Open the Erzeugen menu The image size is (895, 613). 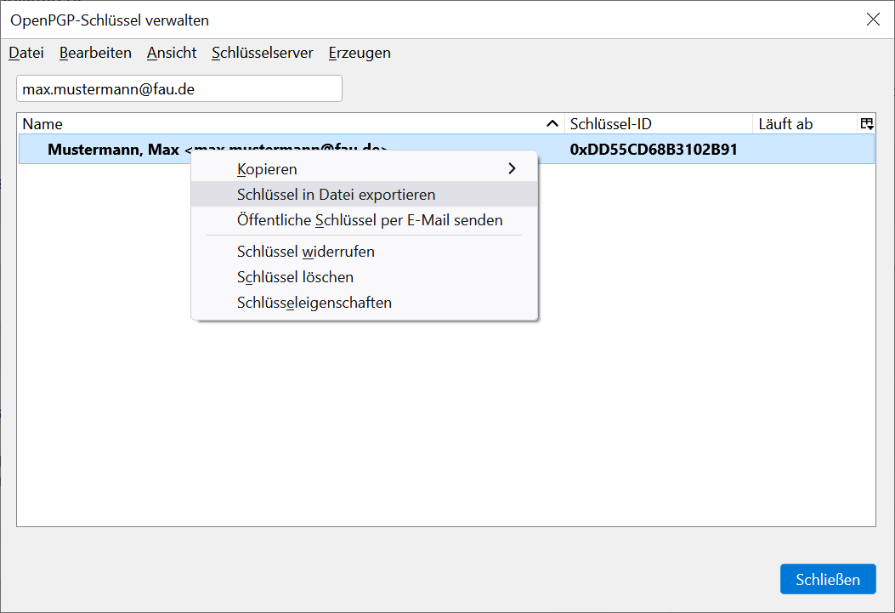click(360, 53)
